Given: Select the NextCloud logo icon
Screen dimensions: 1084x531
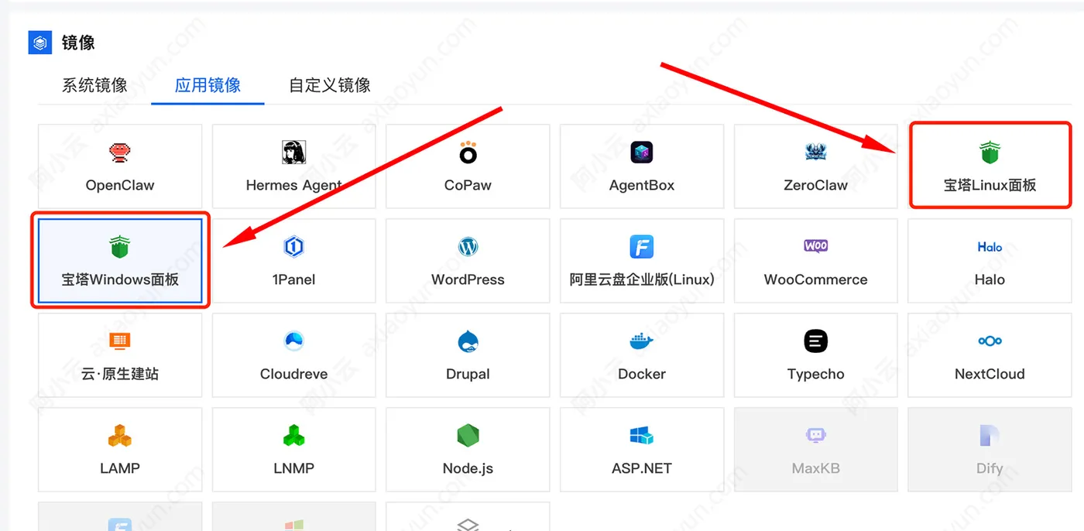Looking at the screenshot, I should click(990, 341).
